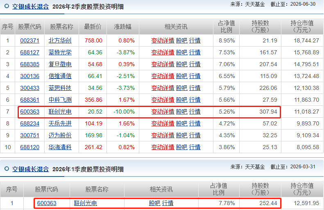Select the 截止至 2026-06-30 date text

pyautogui.click(x=293, y=4)
